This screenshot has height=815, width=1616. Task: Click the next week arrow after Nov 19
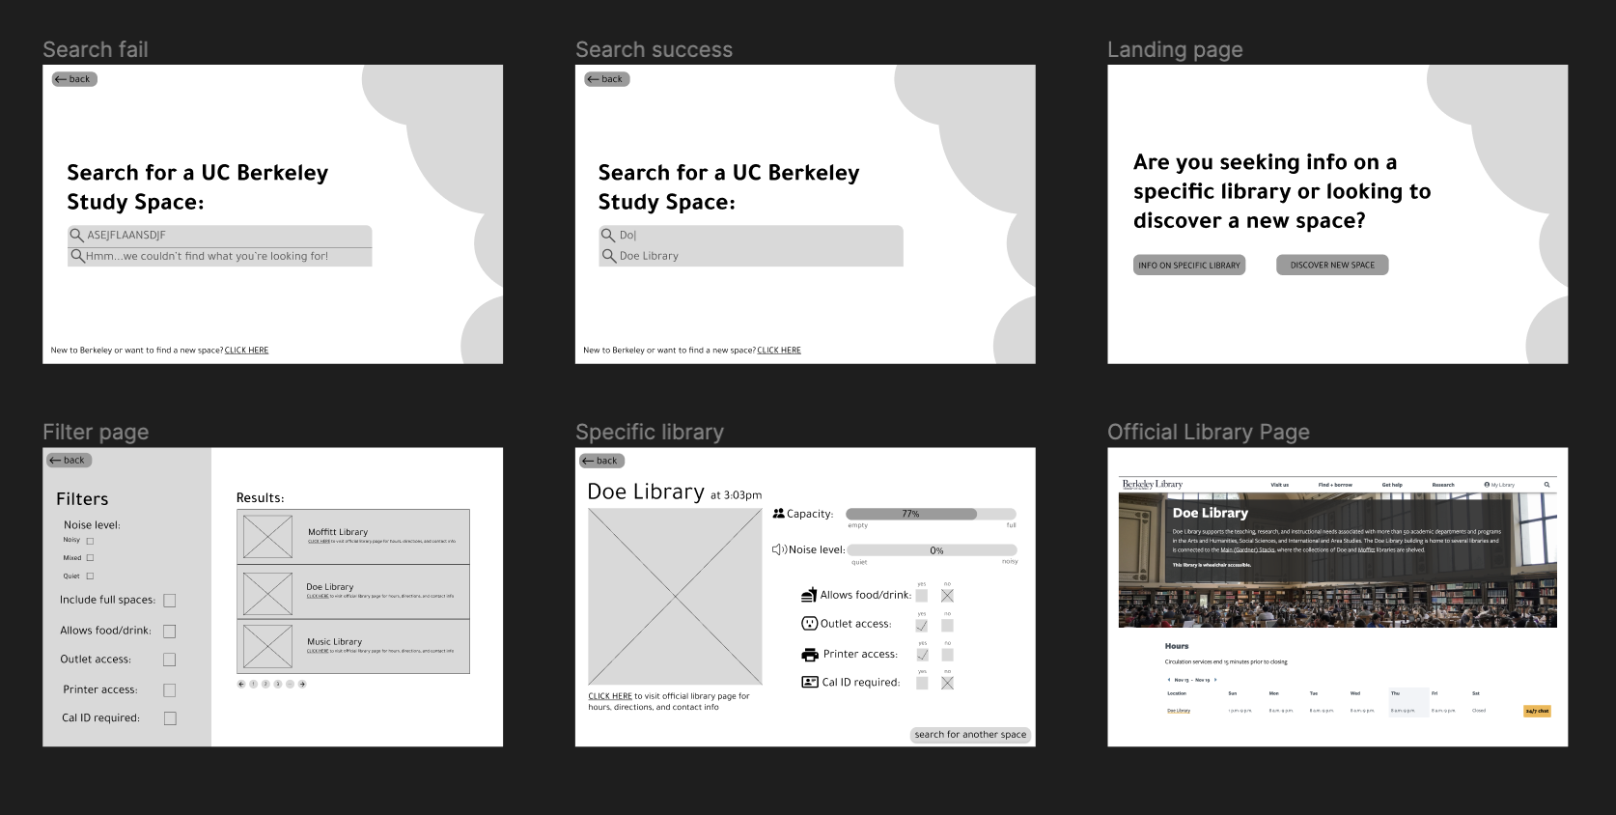[1215, 680]
